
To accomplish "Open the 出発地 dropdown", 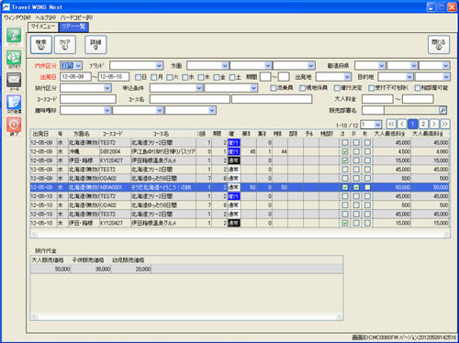I will tap(347, 77).
